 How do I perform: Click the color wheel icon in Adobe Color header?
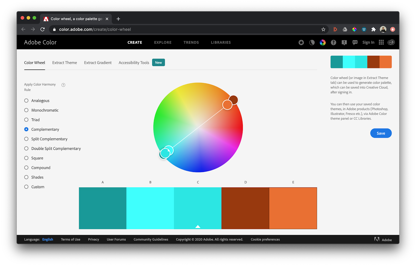click(x=323, y=42)
